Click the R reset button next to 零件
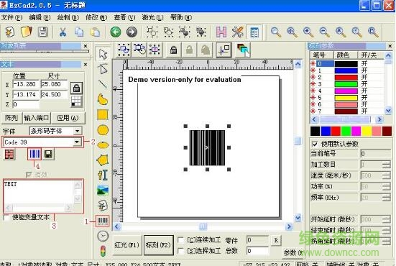Viewport: 396px width, 266px height. 276,240
